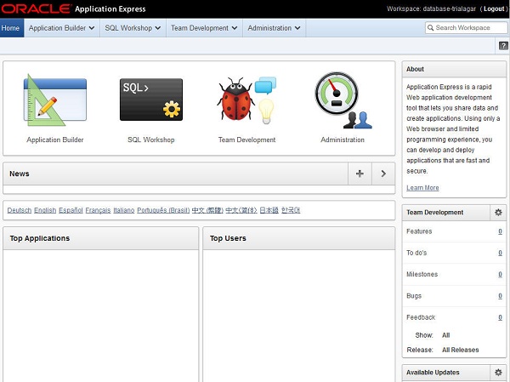Switch language to Japanese
Viewport: 510px width, 382px height.
(269, 210)
